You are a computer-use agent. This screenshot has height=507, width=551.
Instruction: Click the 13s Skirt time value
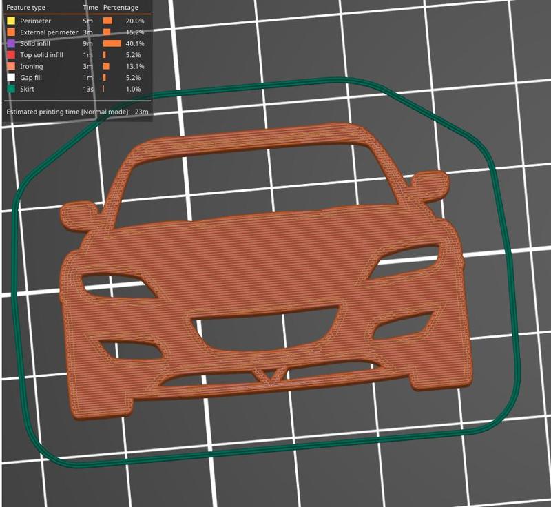(x=88, y=89)
